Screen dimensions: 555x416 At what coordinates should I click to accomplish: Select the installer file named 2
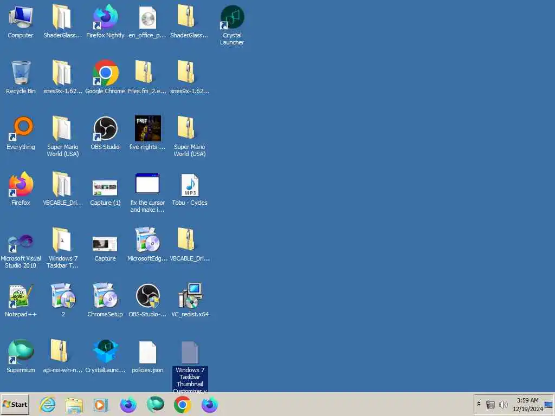pyautogui.click(x=63, y=300)
